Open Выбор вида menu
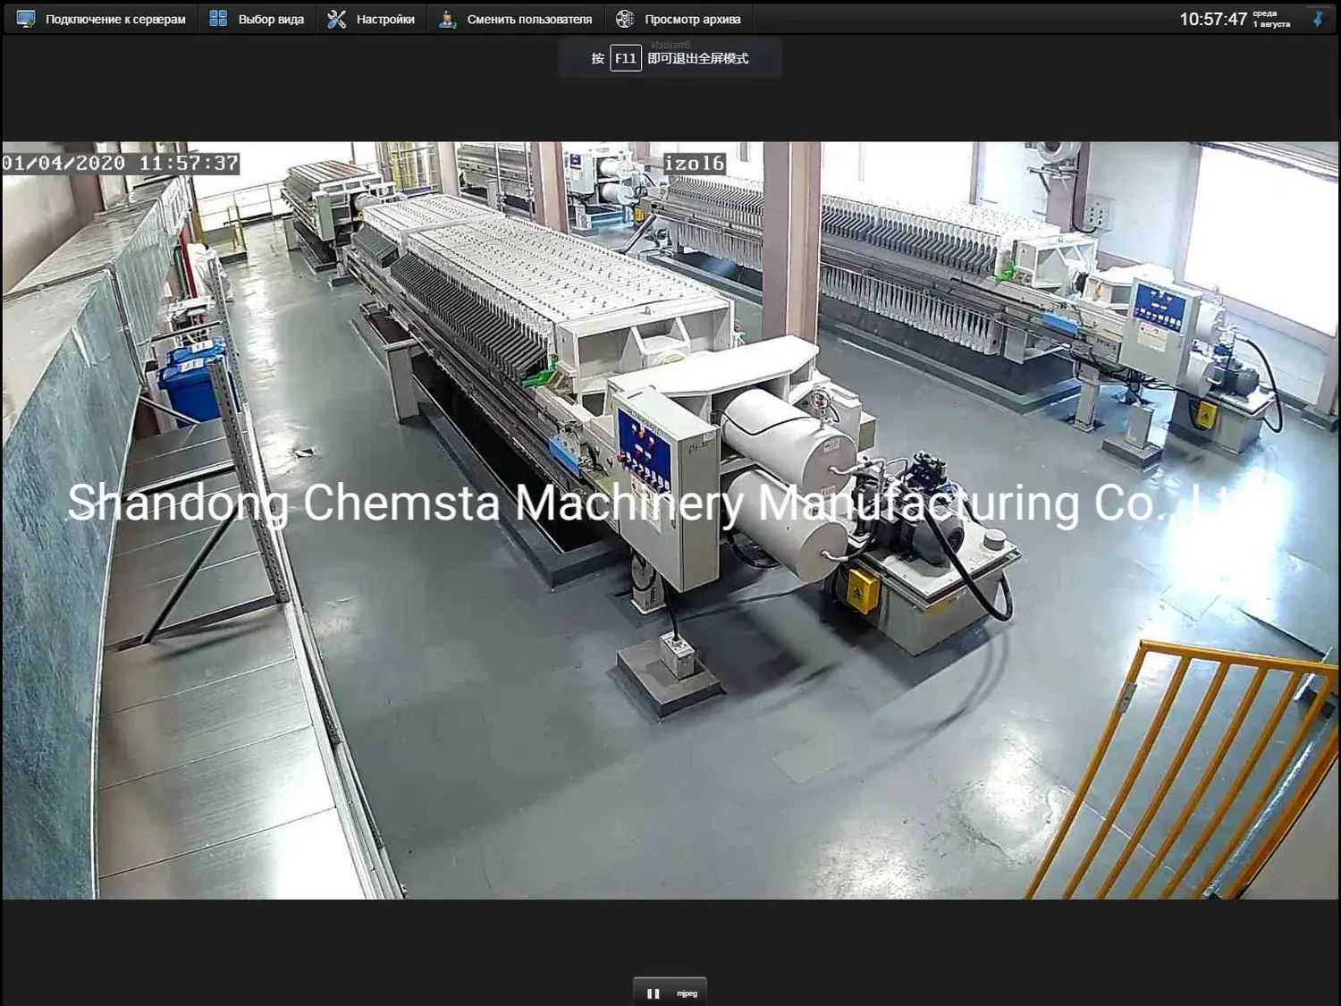This screenshot has width=1341, height=1006. coord(257,19)
